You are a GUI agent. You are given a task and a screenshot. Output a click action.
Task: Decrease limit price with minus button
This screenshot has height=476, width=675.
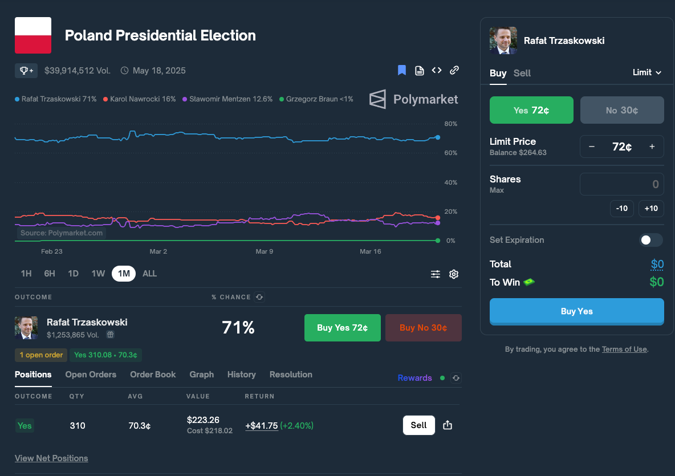(x=592, y=147)
